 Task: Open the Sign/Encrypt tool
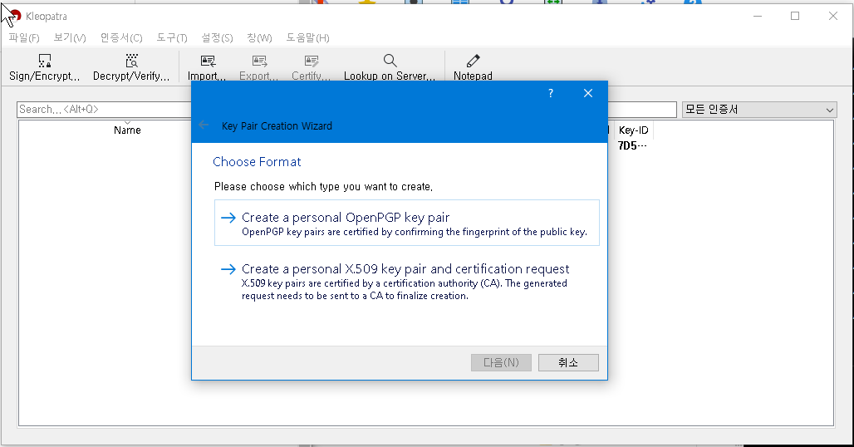click(x=45, y=67)
